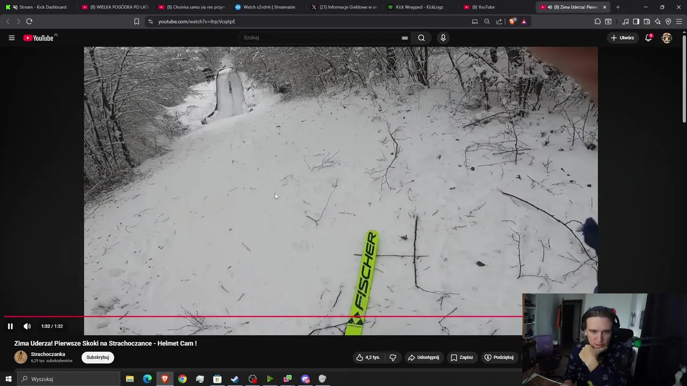Image resolution: width=687 pixels, height=386 pixels.
Task: Open Discord from the taskbar
Action: [305, 379]
